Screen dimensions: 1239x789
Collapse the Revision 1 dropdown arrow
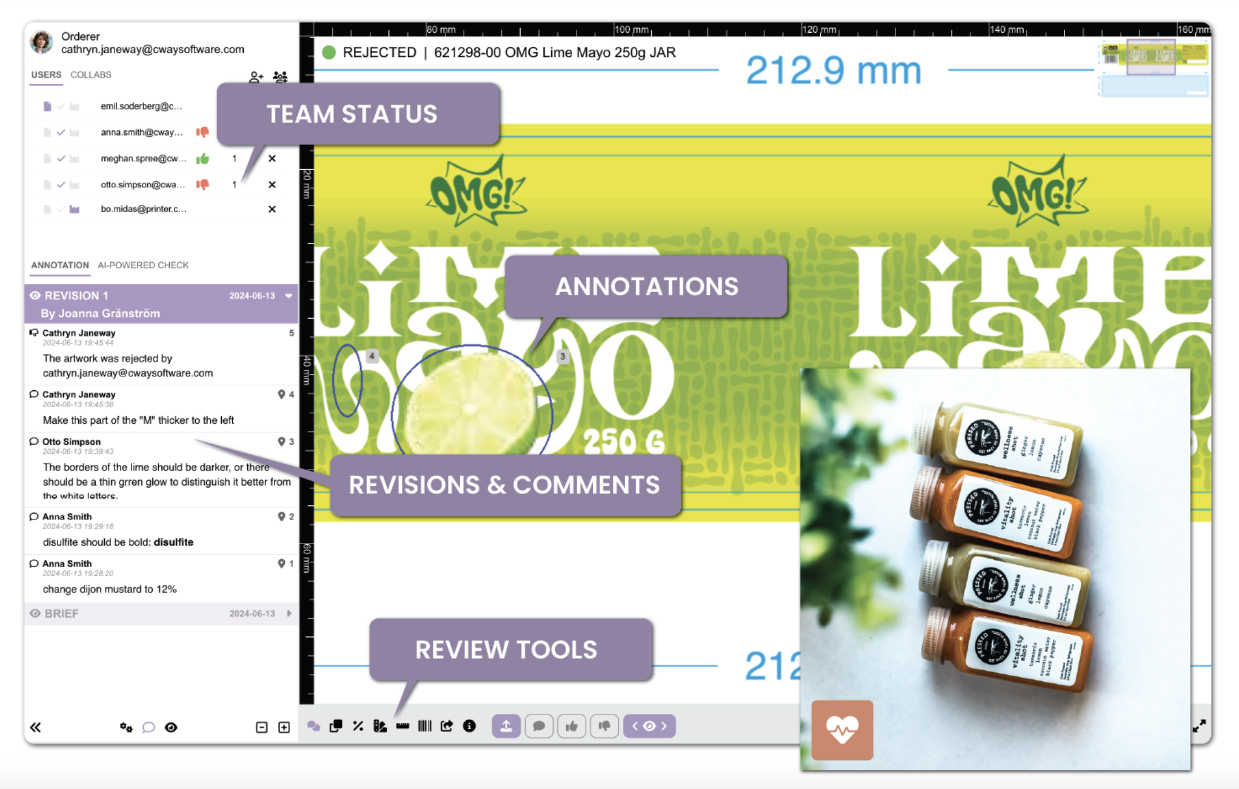(x=289, y=296)
